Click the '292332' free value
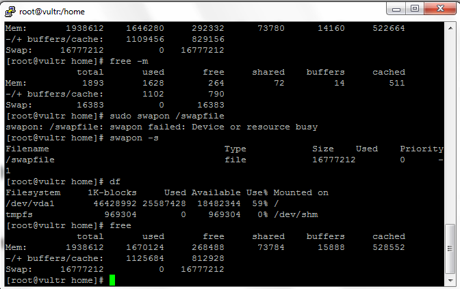The width and height of the screenshot is (460, 289). click(x=208, y=29)
